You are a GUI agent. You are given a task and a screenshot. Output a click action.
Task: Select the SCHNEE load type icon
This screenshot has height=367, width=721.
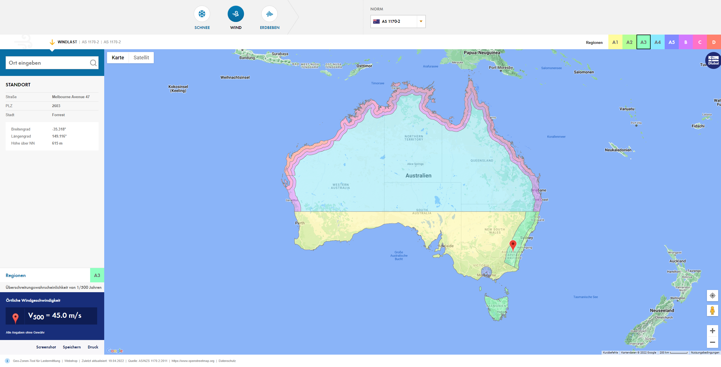click(202, 13)
